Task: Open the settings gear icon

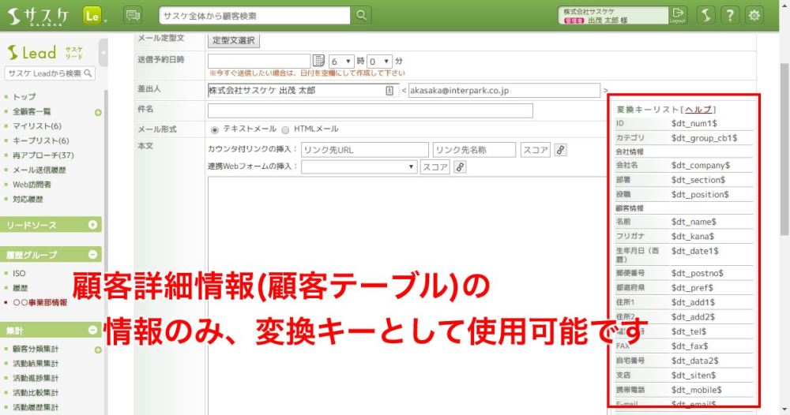Action: [x=755, y=15]
